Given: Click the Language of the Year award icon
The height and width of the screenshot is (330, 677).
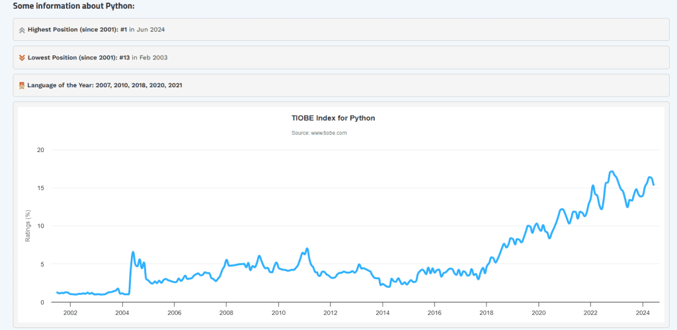Looking at the screenshot, I should 22,85.
